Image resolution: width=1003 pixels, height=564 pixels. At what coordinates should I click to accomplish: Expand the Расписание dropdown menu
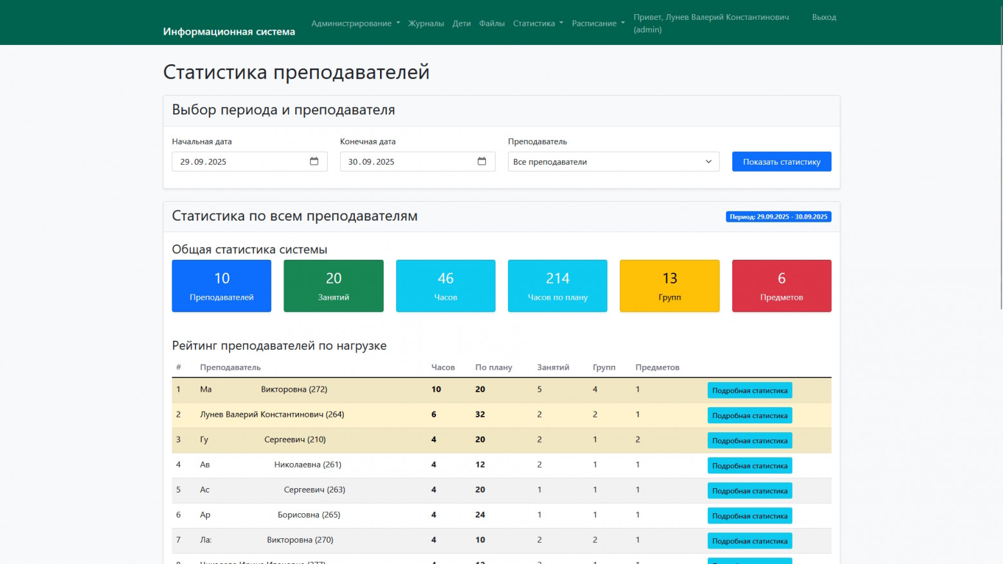pyautogui.click(x=597, y=23)
